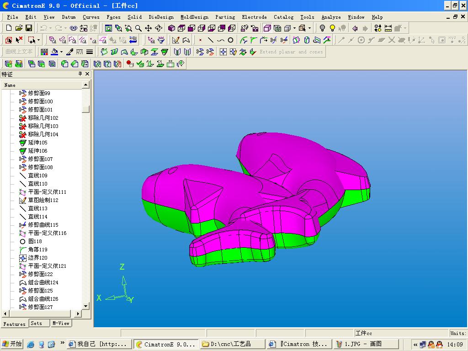Image resolution: width=468 pixels, height=351 pixels.
Task: Toggle the pressed planes selection filter
Action: [103, 40]
